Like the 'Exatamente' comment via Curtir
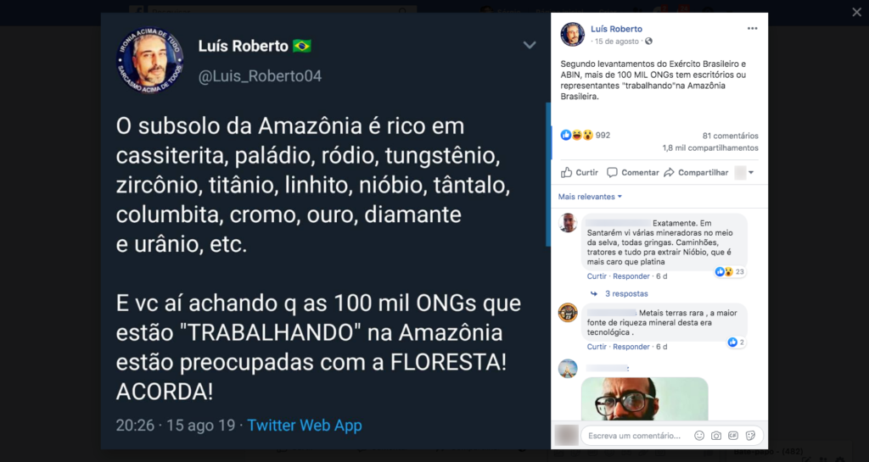869x462 pixels. [597, 276]
